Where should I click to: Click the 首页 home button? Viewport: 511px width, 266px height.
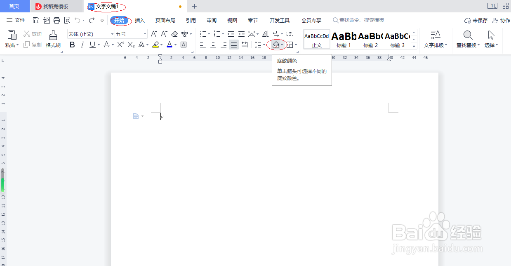pos(14,6)
